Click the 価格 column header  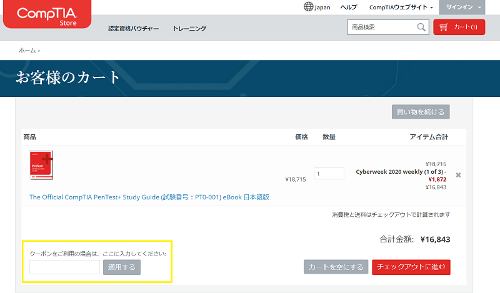[301, 137]
